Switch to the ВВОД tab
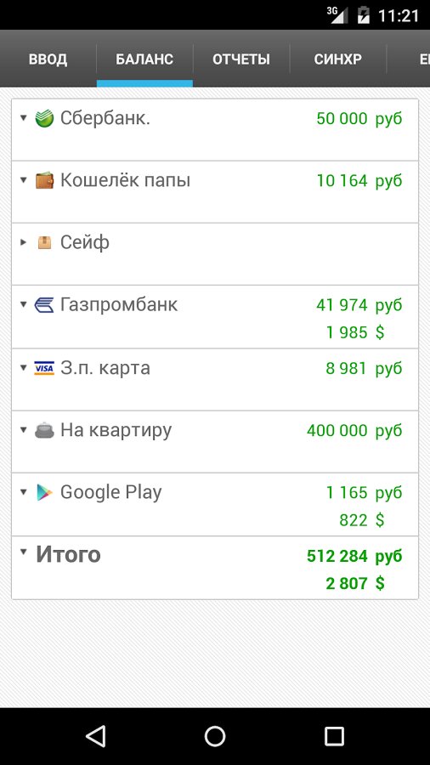The height and width of the screenshot is (765, 430). coord(48,59)
